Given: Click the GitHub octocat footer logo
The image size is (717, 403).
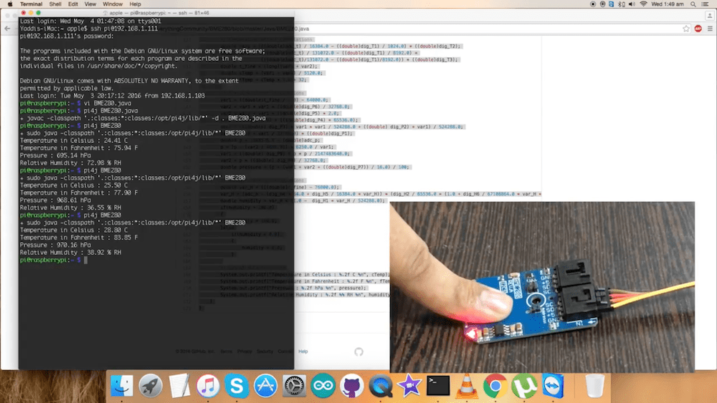Looking at the screenshot, I should pos(358,351).
